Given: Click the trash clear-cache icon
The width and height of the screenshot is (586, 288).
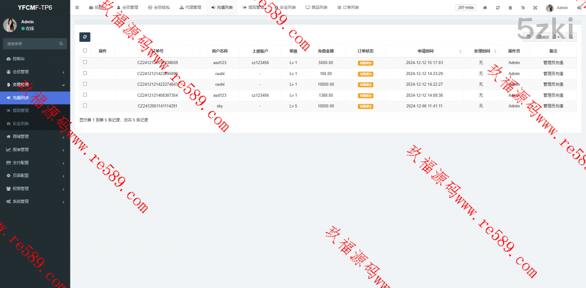Looking at the screenshot, I should point(510,8).
